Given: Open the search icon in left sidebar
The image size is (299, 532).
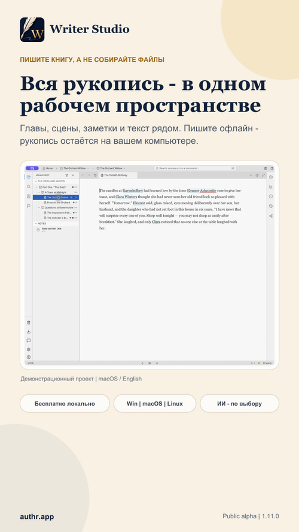Looking at the screenshot, I should coord(29,186).
